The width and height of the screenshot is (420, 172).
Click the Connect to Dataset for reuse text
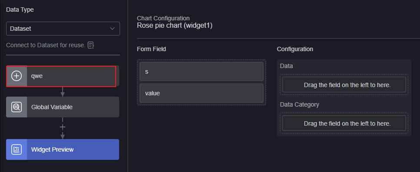[46, 45]
